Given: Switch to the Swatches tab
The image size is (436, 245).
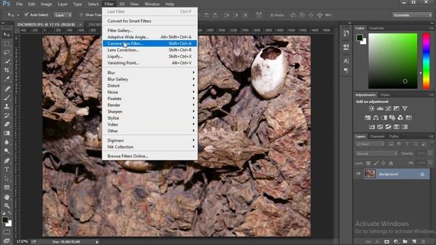Looking at the screenshot, I should coord(377,29).
